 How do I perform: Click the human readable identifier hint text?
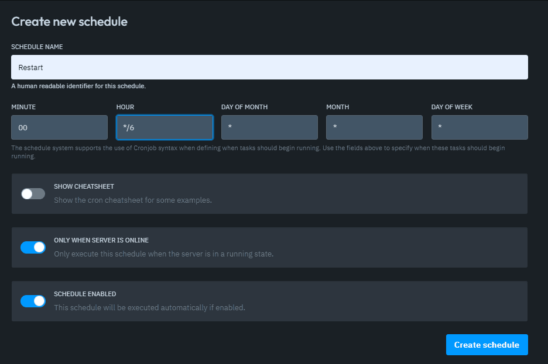point(78,85)
